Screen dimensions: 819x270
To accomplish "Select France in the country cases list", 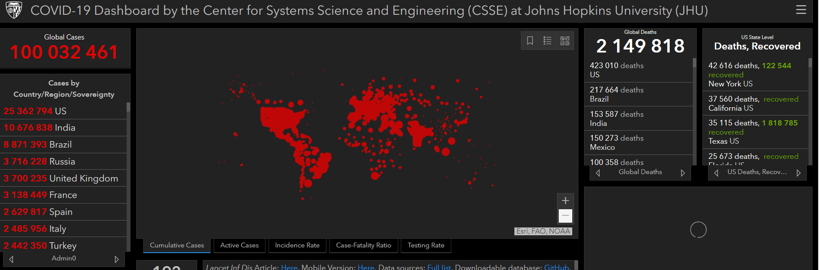I will tap(64, 195).
